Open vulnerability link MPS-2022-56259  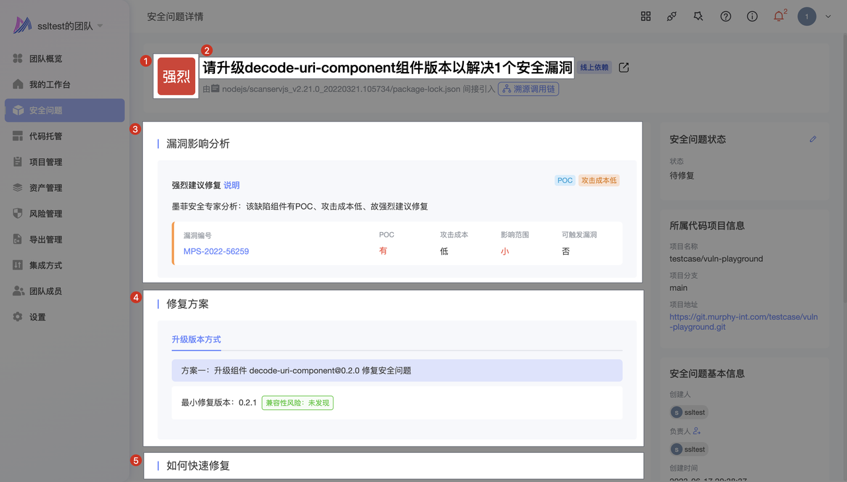pyautogui.click(x=216, y=251)
